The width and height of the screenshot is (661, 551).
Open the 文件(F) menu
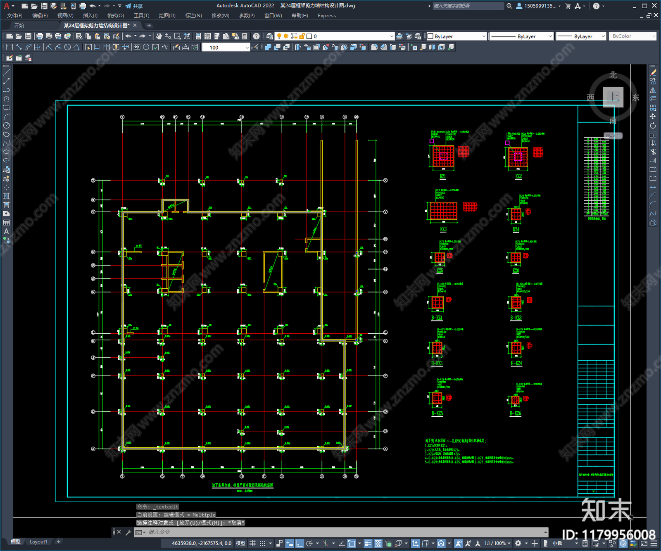pos(15,16)
